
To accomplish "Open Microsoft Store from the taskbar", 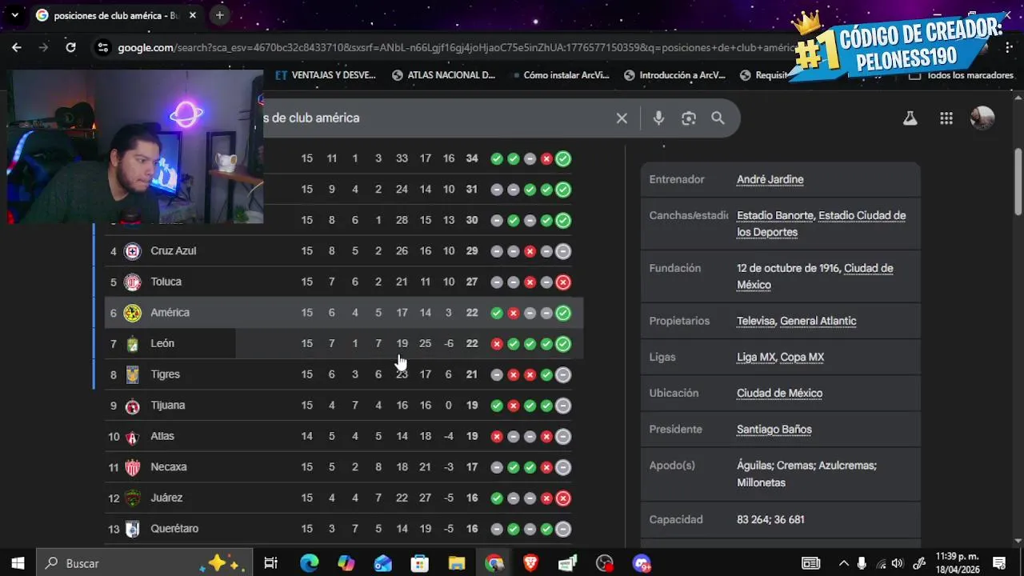I will tap(419, 563).
